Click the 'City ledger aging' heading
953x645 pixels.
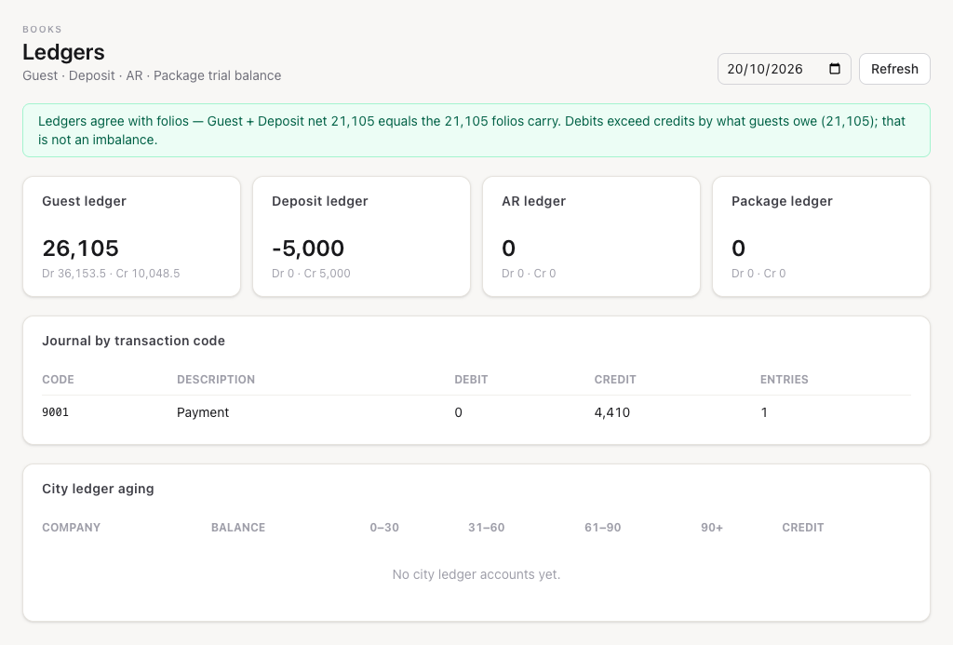pos(98,489)
